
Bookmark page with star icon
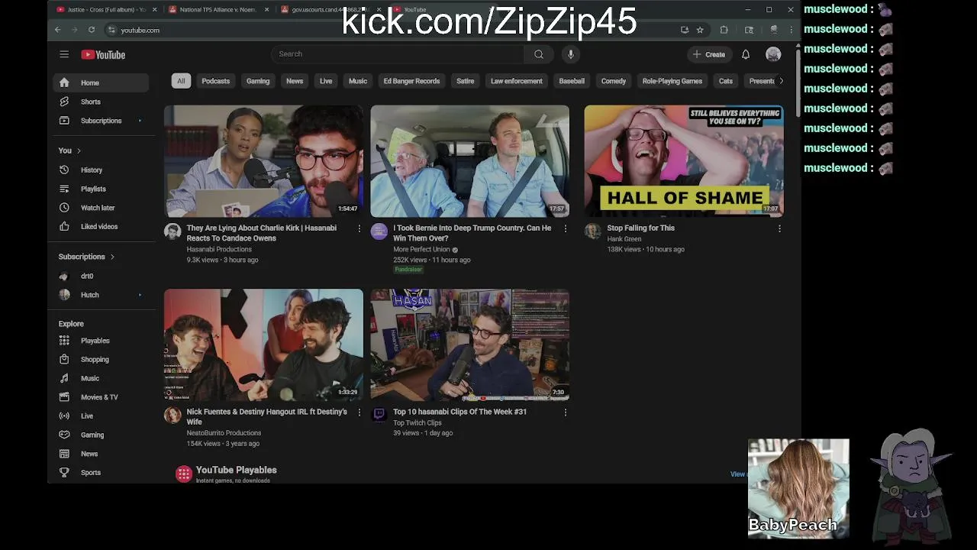[x=700, y=30]
